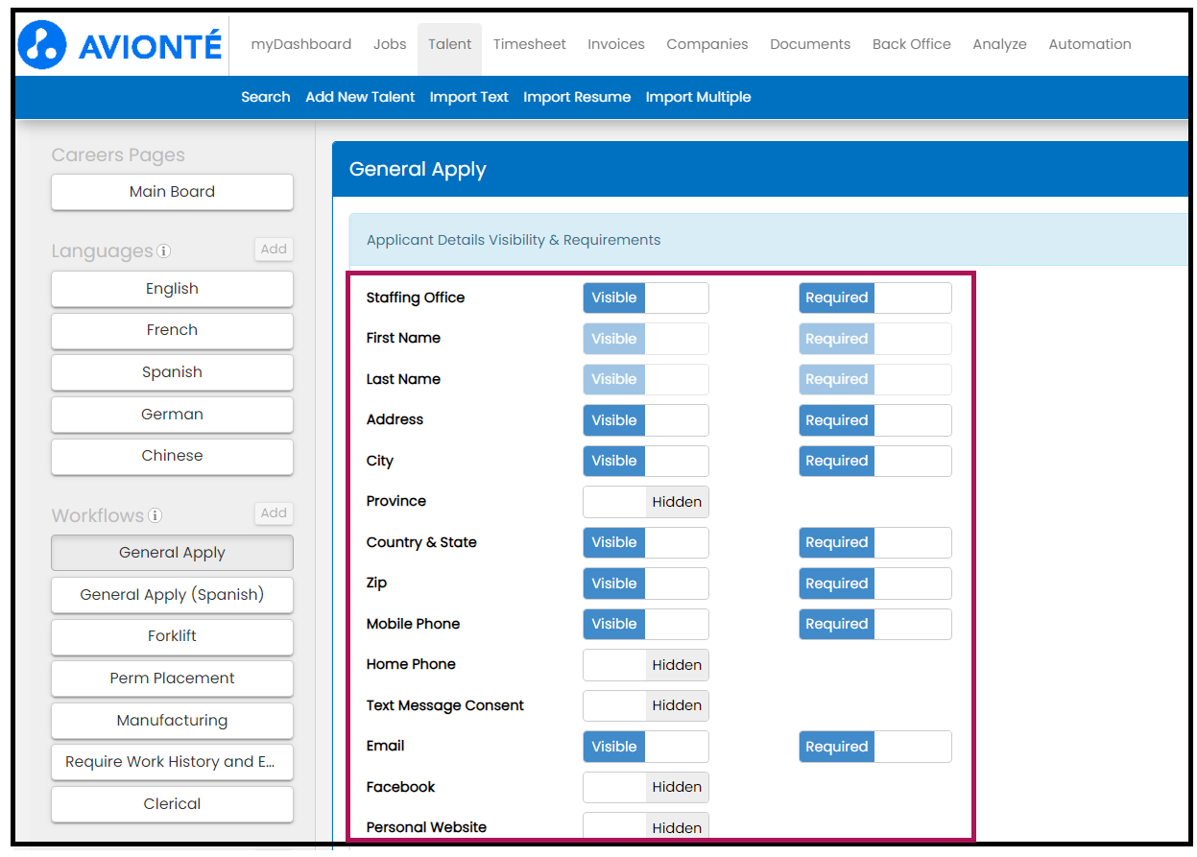Toggle Staffing Office visibility switch
Screen dimensions: 1197x857
click(x=645, y=298)
